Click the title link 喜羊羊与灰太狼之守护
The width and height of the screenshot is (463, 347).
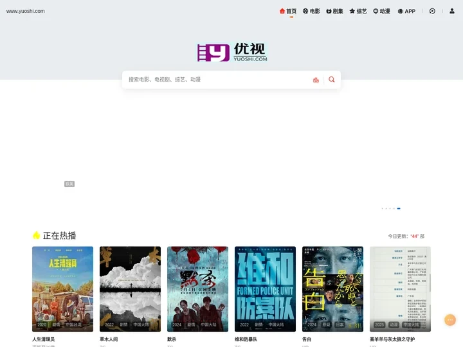point(392,339)
